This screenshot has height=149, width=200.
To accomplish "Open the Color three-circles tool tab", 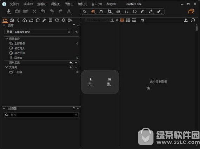I will pos(25,20).
